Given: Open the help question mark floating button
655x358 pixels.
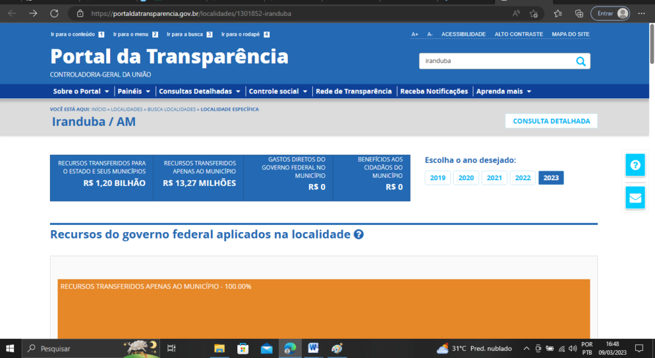Looking at the screenshot, I should pyautogui.click(x=635, y=165).
